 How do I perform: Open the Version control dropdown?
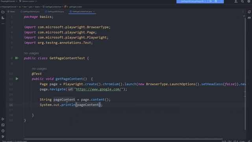point(28,1)
